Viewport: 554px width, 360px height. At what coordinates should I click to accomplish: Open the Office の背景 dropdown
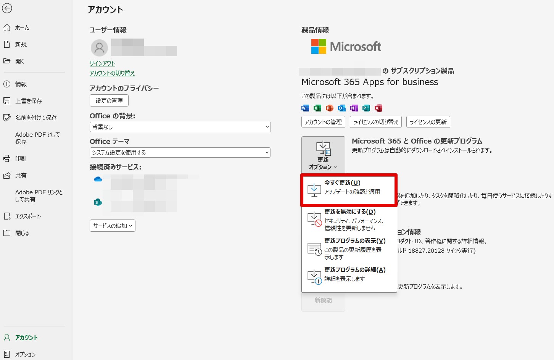point(180,127)
